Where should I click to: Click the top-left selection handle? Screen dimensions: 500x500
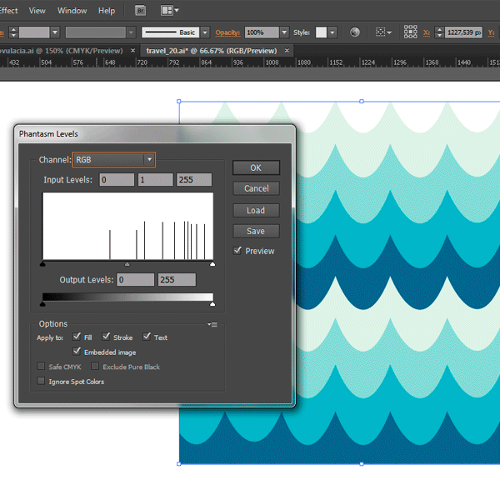click(179, 102)
